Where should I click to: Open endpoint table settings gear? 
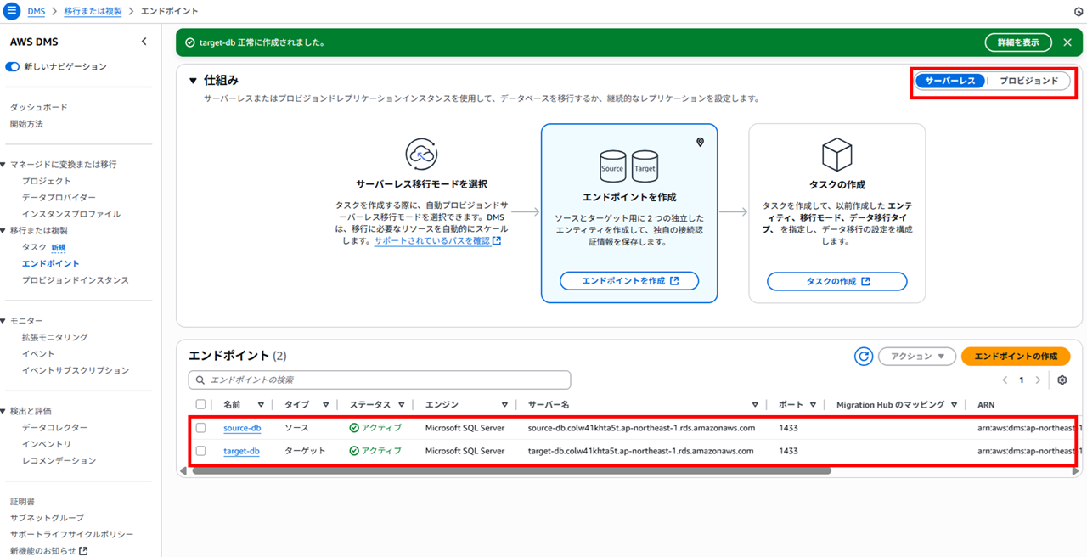coord(1062,380)
